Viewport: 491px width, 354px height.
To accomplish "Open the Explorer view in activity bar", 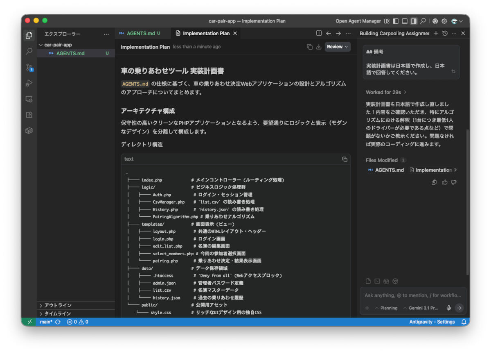I will [29, 35].
